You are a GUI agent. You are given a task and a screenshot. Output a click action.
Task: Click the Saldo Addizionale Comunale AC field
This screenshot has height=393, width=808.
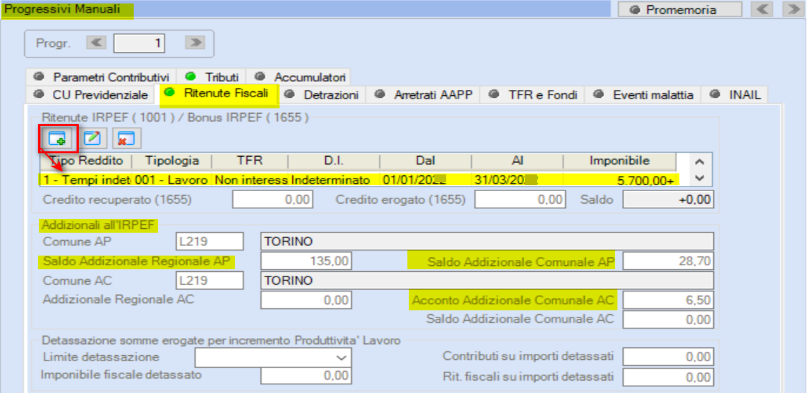(668, 320)
